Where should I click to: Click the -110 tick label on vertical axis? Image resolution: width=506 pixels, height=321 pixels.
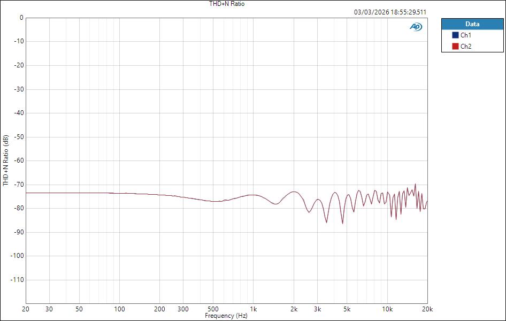tap(17, 280)
